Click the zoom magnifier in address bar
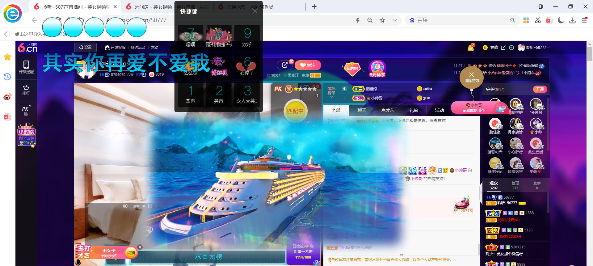This screenshot has height=266, width=593. [x=370, y=20]
